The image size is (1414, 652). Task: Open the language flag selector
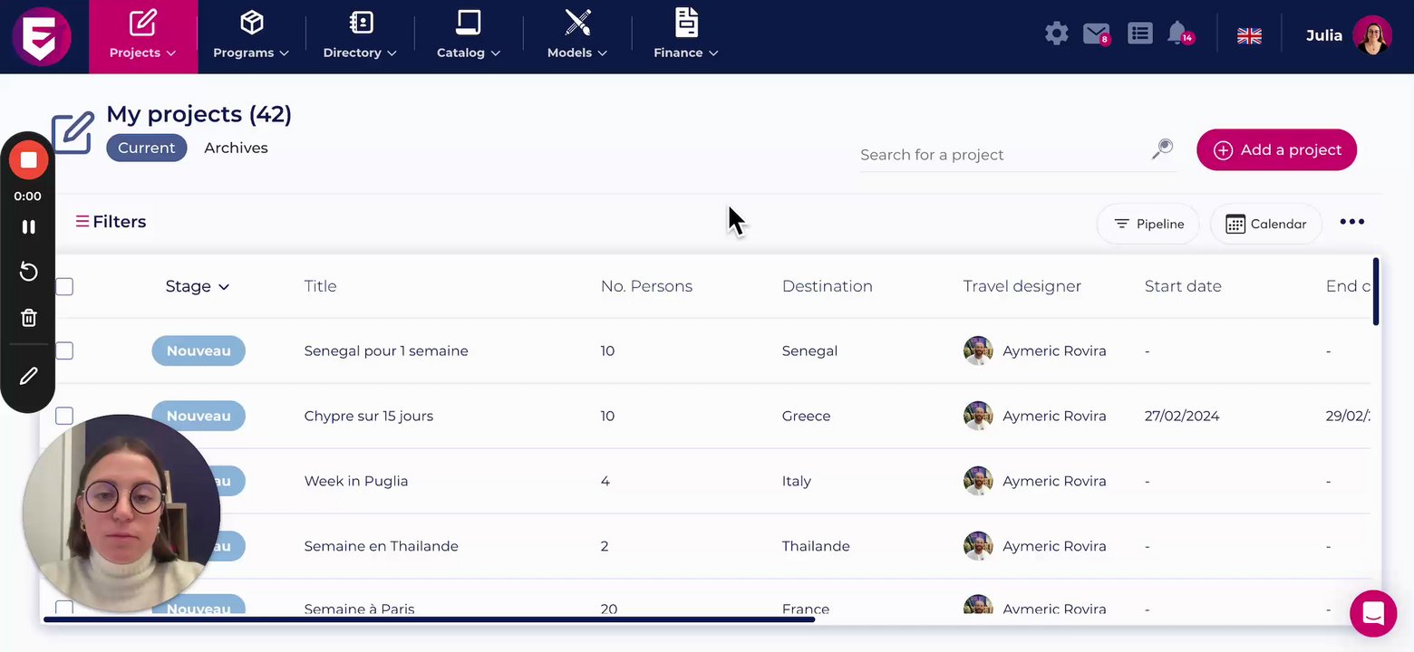click(x=1249, y=35)
